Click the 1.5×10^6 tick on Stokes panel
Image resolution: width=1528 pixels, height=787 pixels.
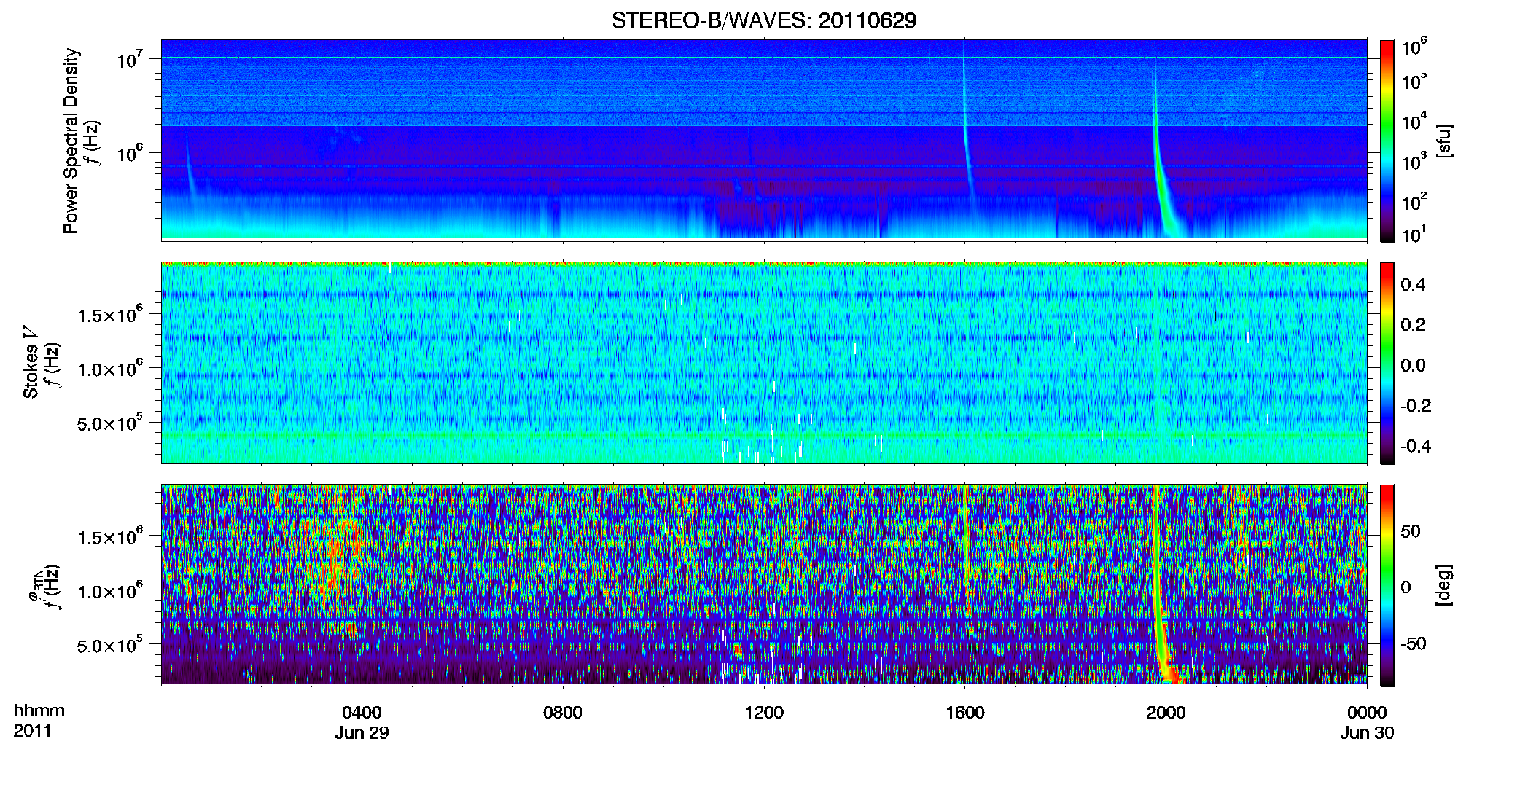click(x=110, y=315)
